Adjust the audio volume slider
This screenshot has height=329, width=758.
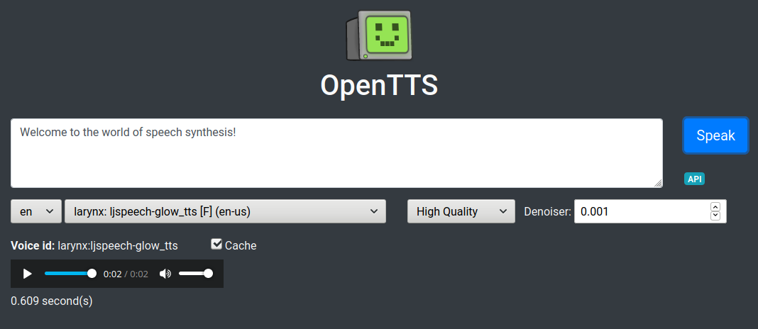click(x=195, y=274)
